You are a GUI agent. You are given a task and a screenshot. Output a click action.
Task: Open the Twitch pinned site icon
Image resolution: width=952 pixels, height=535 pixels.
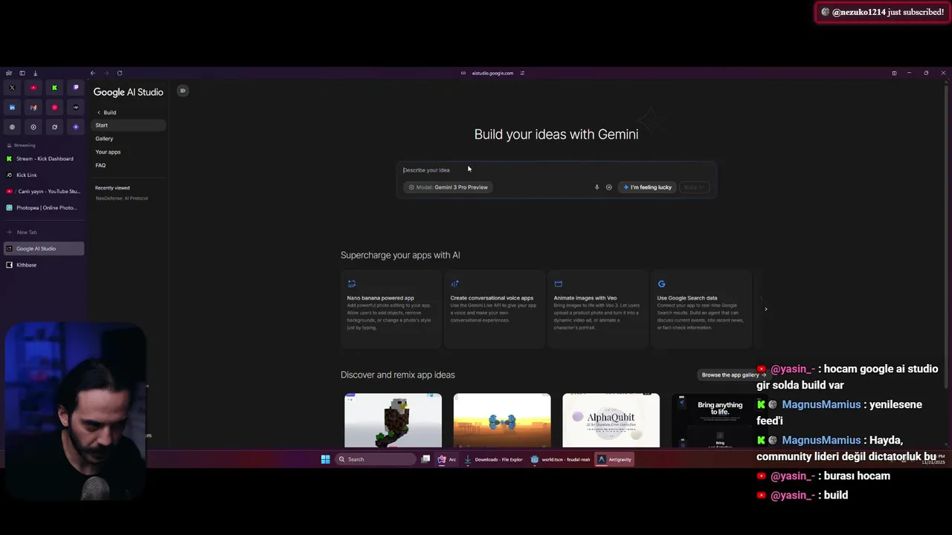[76, 88]
